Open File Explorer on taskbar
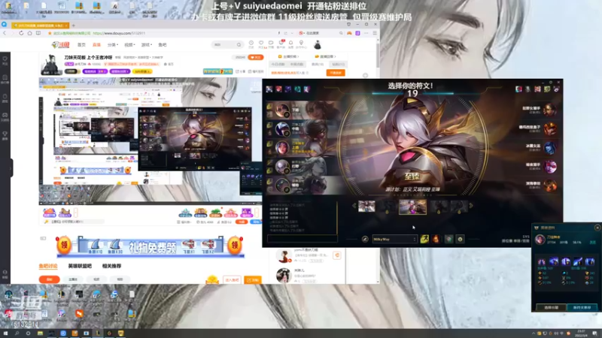This screenshot has height=338, width=602. point(40,333)
